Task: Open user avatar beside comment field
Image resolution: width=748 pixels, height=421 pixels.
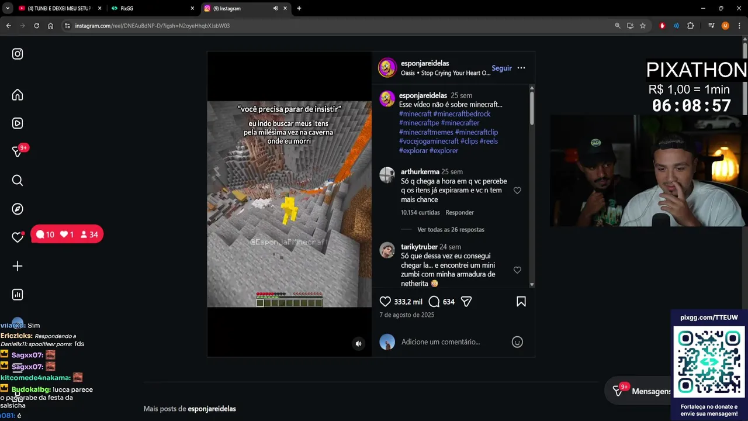Action: [x=387, y=342]
